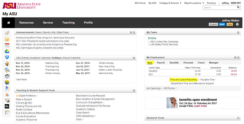The image size is (244, 124).
Task: Expand the Colleges & Schools dropdown
Action: (170, 3)
